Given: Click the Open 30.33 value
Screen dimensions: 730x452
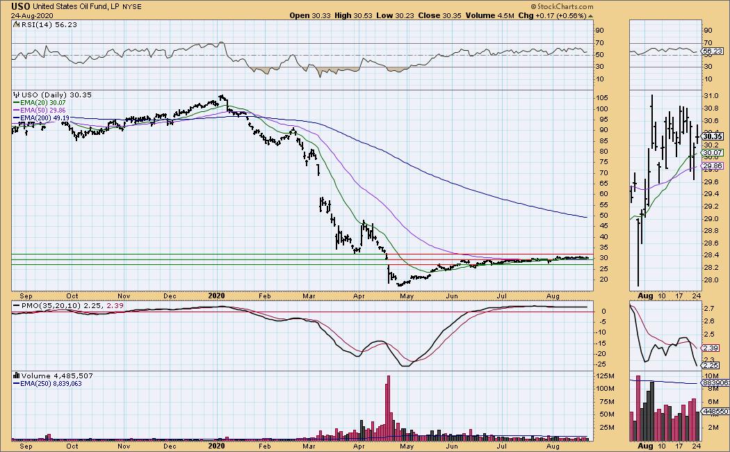Looking at the screenshot, I should [x=310, y=15].
